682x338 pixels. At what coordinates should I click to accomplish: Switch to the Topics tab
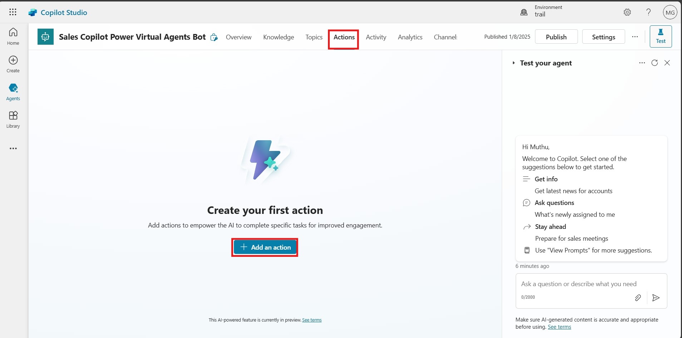tap(314, 37)
